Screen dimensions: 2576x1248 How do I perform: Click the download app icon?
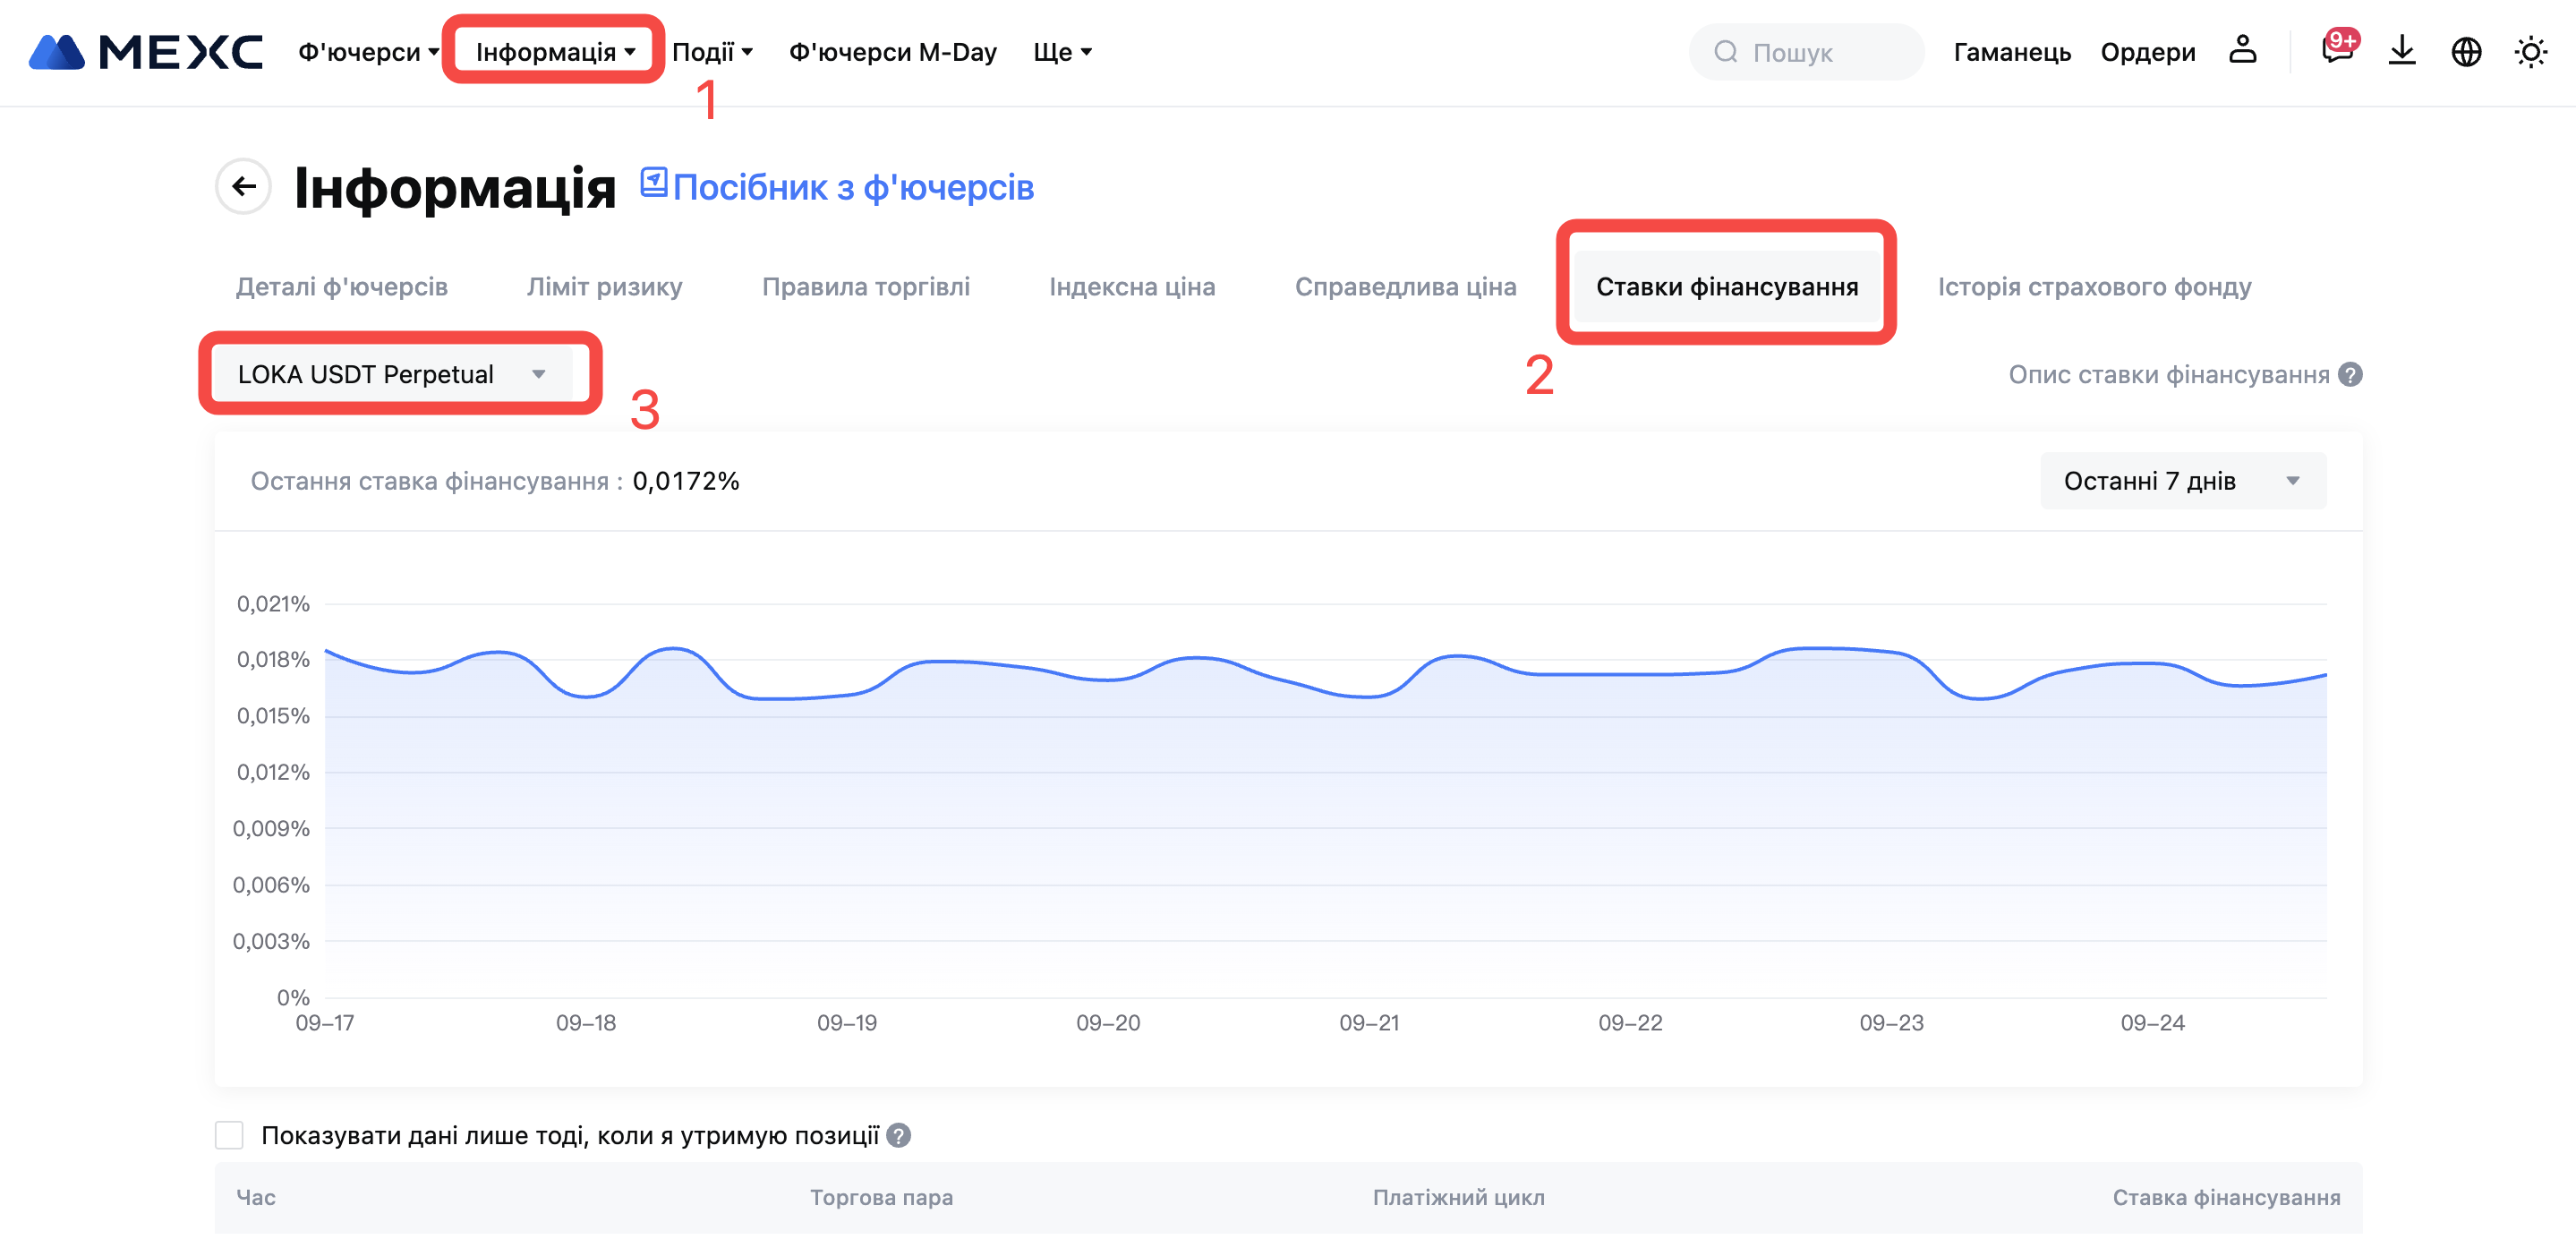(x=2401, y=50)
